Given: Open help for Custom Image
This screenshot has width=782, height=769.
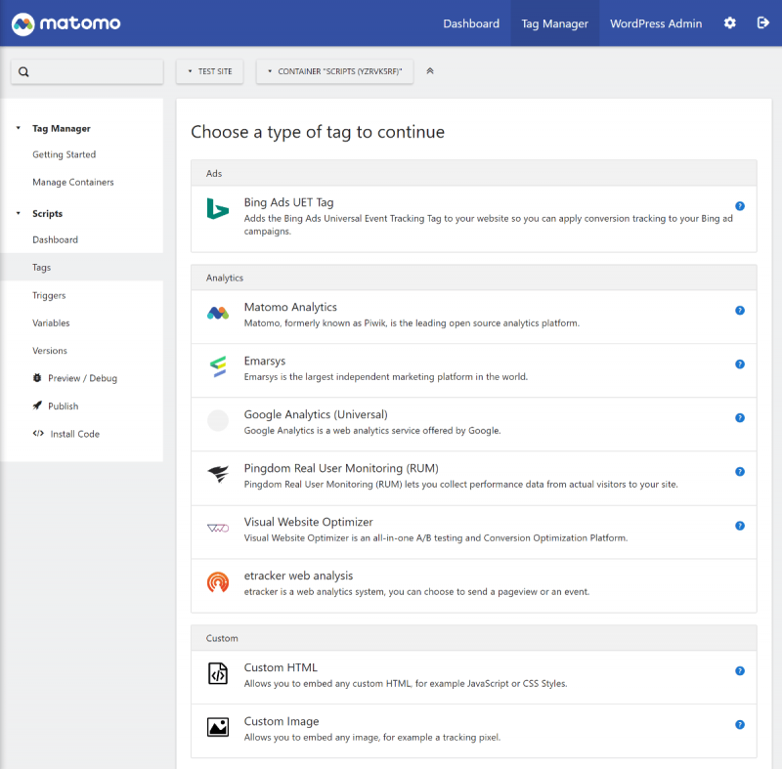Looking at the screenshot, I should pyautogui.click(x=740, y=725).
